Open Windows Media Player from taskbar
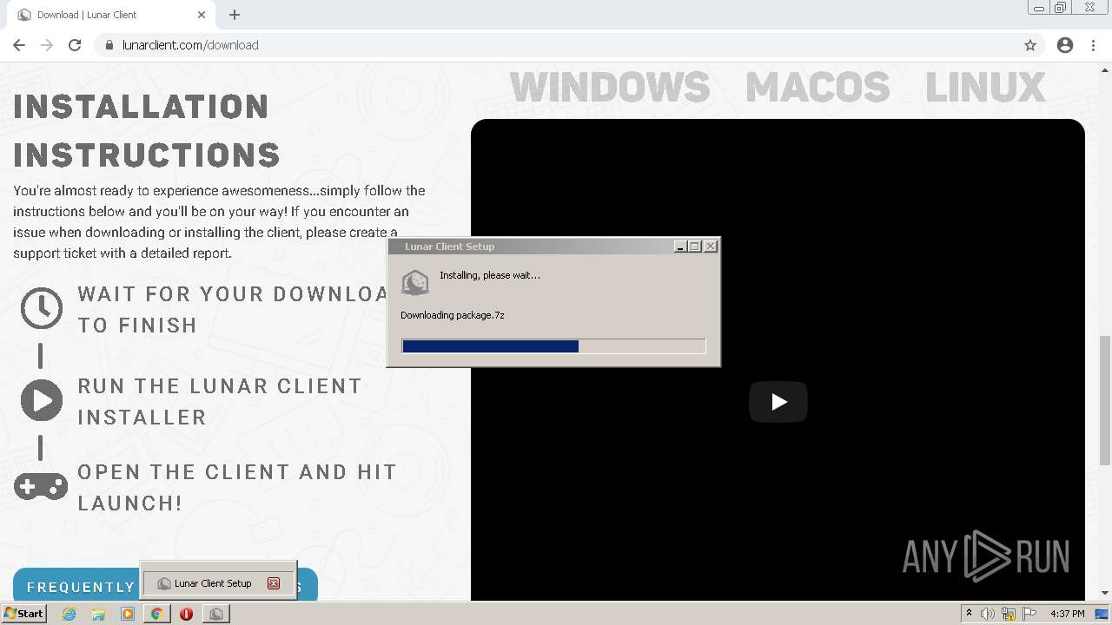This screenshot has width=1112, height=625. [128, 614]
